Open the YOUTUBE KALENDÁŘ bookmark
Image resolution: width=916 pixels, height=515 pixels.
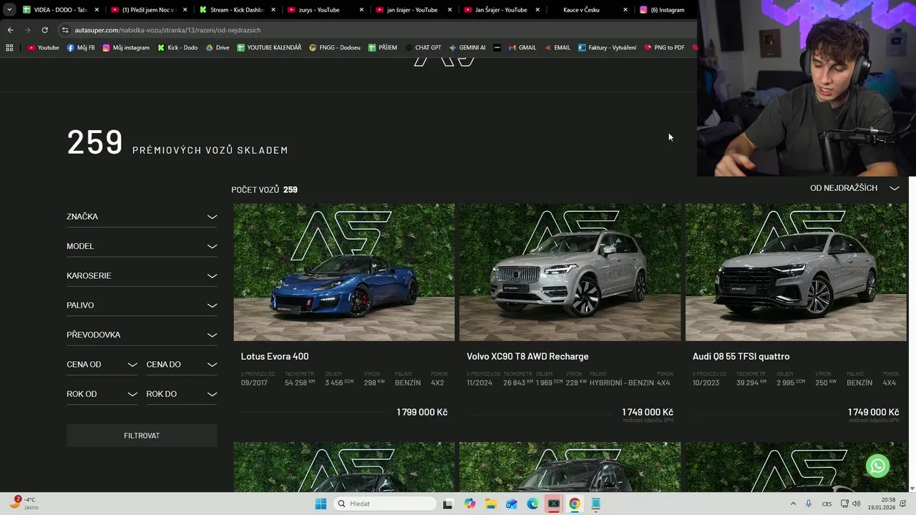coord(269,48)
